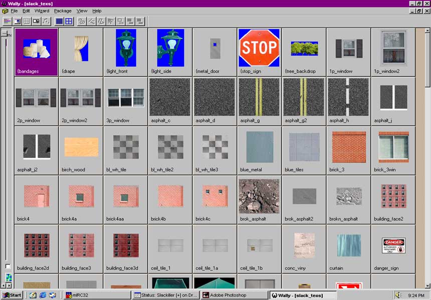
Task: Select the solid blue single view icon
Action: coord(59,21)
